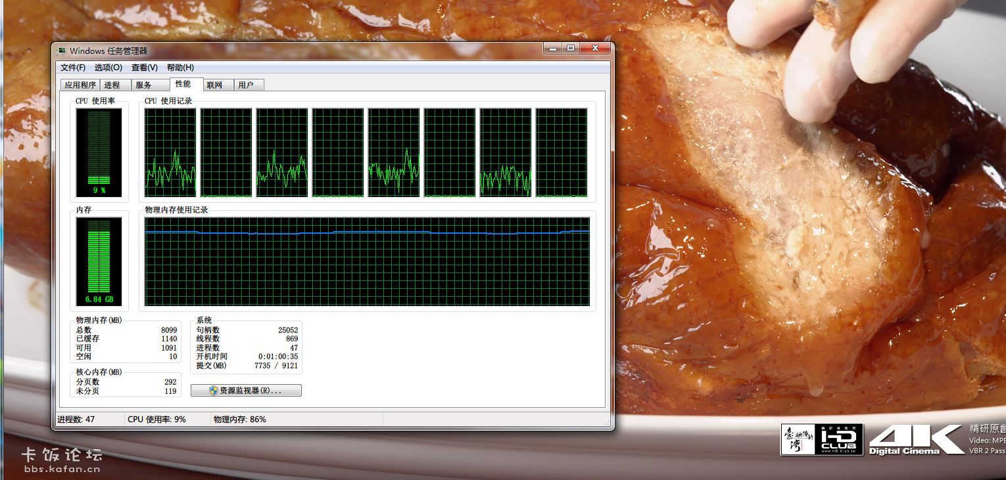
Task: Click the 进程数 value 47 in 系统
Action: pyautogui.click(x=294, y=348)
